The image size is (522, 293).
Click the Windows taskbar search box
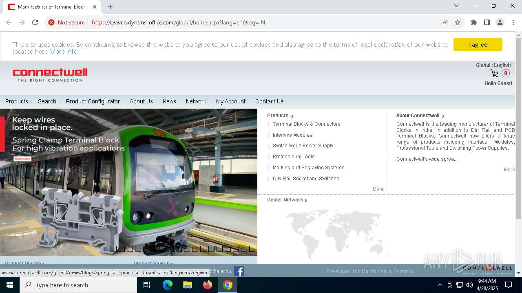point(78,285)
